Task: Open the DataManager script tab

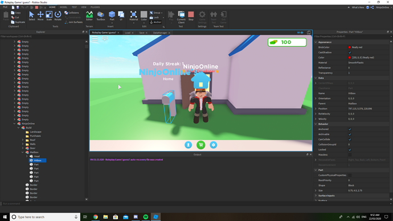Action: (160, 33)
